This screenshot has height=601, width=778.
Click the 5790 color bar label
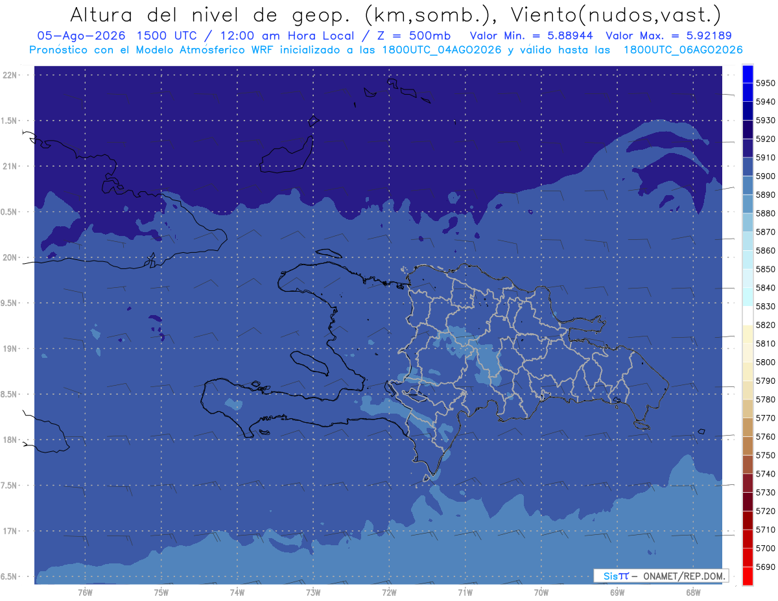pos(766,381)
